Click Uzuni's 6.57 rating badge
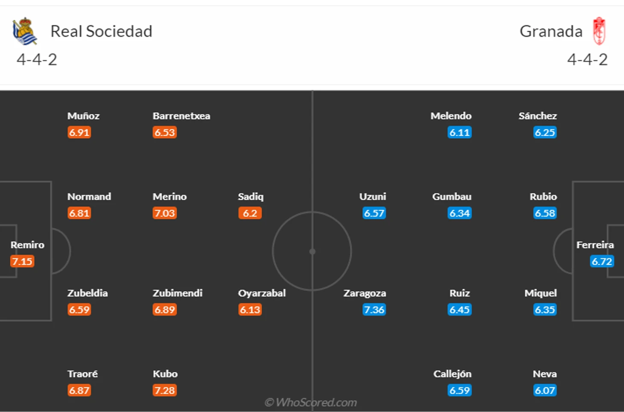The image size is (624, 412). 374,213
